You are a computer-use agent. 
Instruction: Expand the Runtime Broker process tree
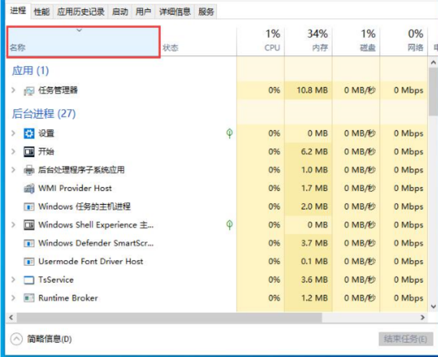14,298
